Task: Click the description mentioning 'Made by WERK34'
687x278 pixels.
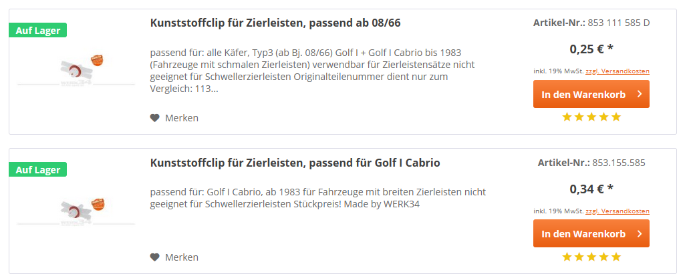Action: tap(317, 198)
